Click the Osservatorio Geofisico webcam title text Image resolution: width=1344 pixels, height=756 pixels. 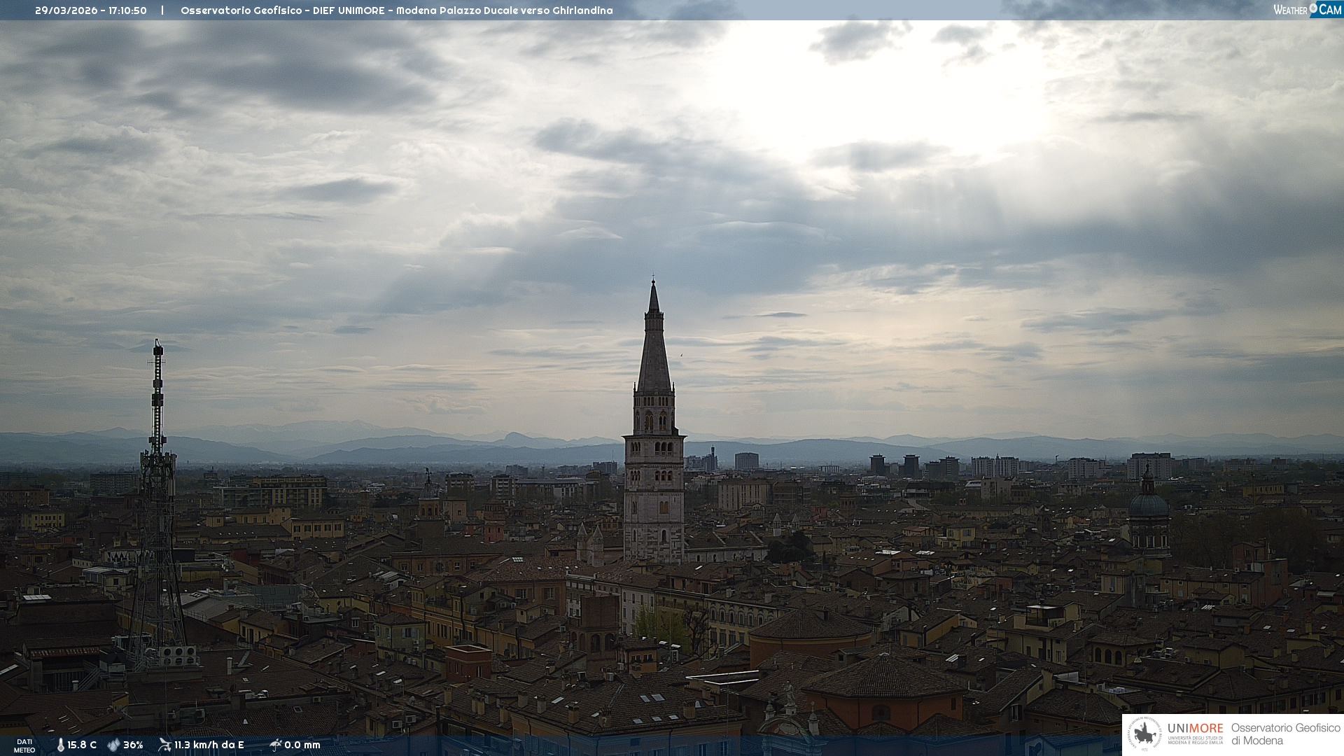[x=396, y=10]
